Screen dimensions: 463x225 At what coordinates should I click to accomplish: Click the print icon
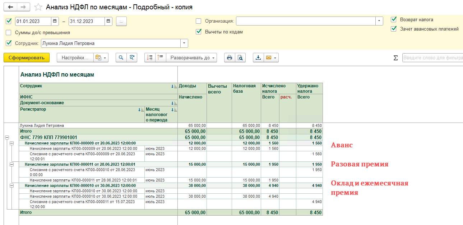pyautogui.click(x=230, y=58)
